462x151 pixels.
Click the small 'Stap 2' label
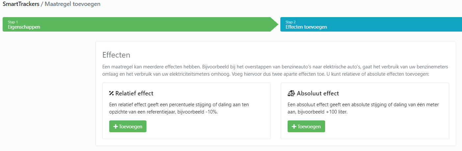coord(291,22)
